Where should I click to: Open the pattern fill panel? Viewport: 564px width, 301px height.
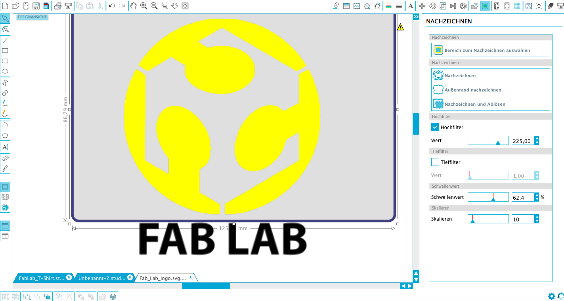coord(356,6)
